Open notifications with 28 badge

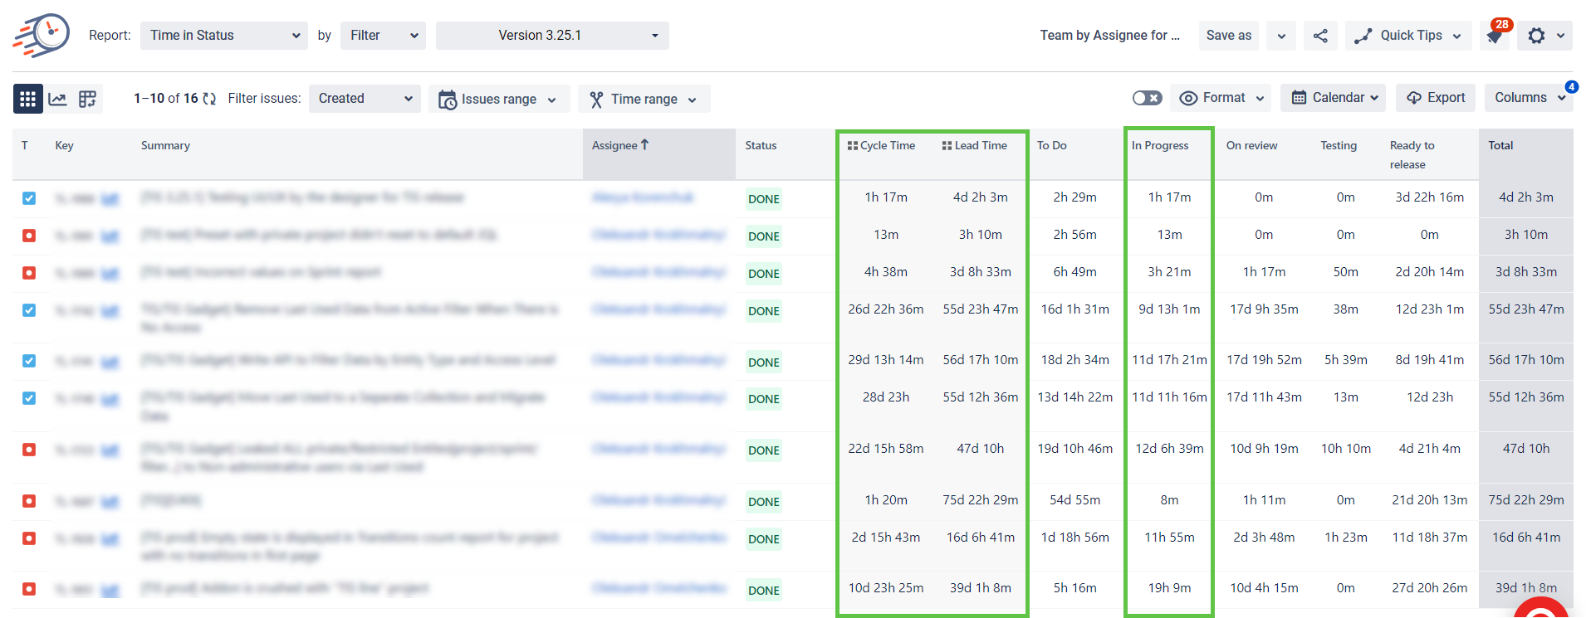tap(1495, 36)
